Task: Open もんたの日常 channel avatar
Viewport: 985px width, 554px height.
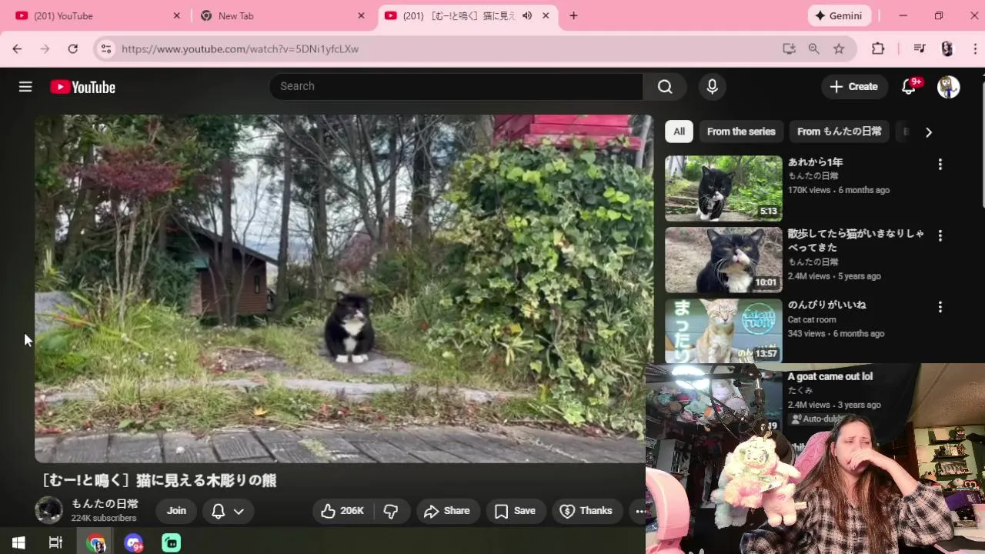Action: pos(48,510)
